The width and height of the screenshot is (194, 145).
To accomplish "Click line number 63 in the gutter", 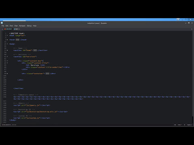I will pyautogui.click(x=5, y=61).
